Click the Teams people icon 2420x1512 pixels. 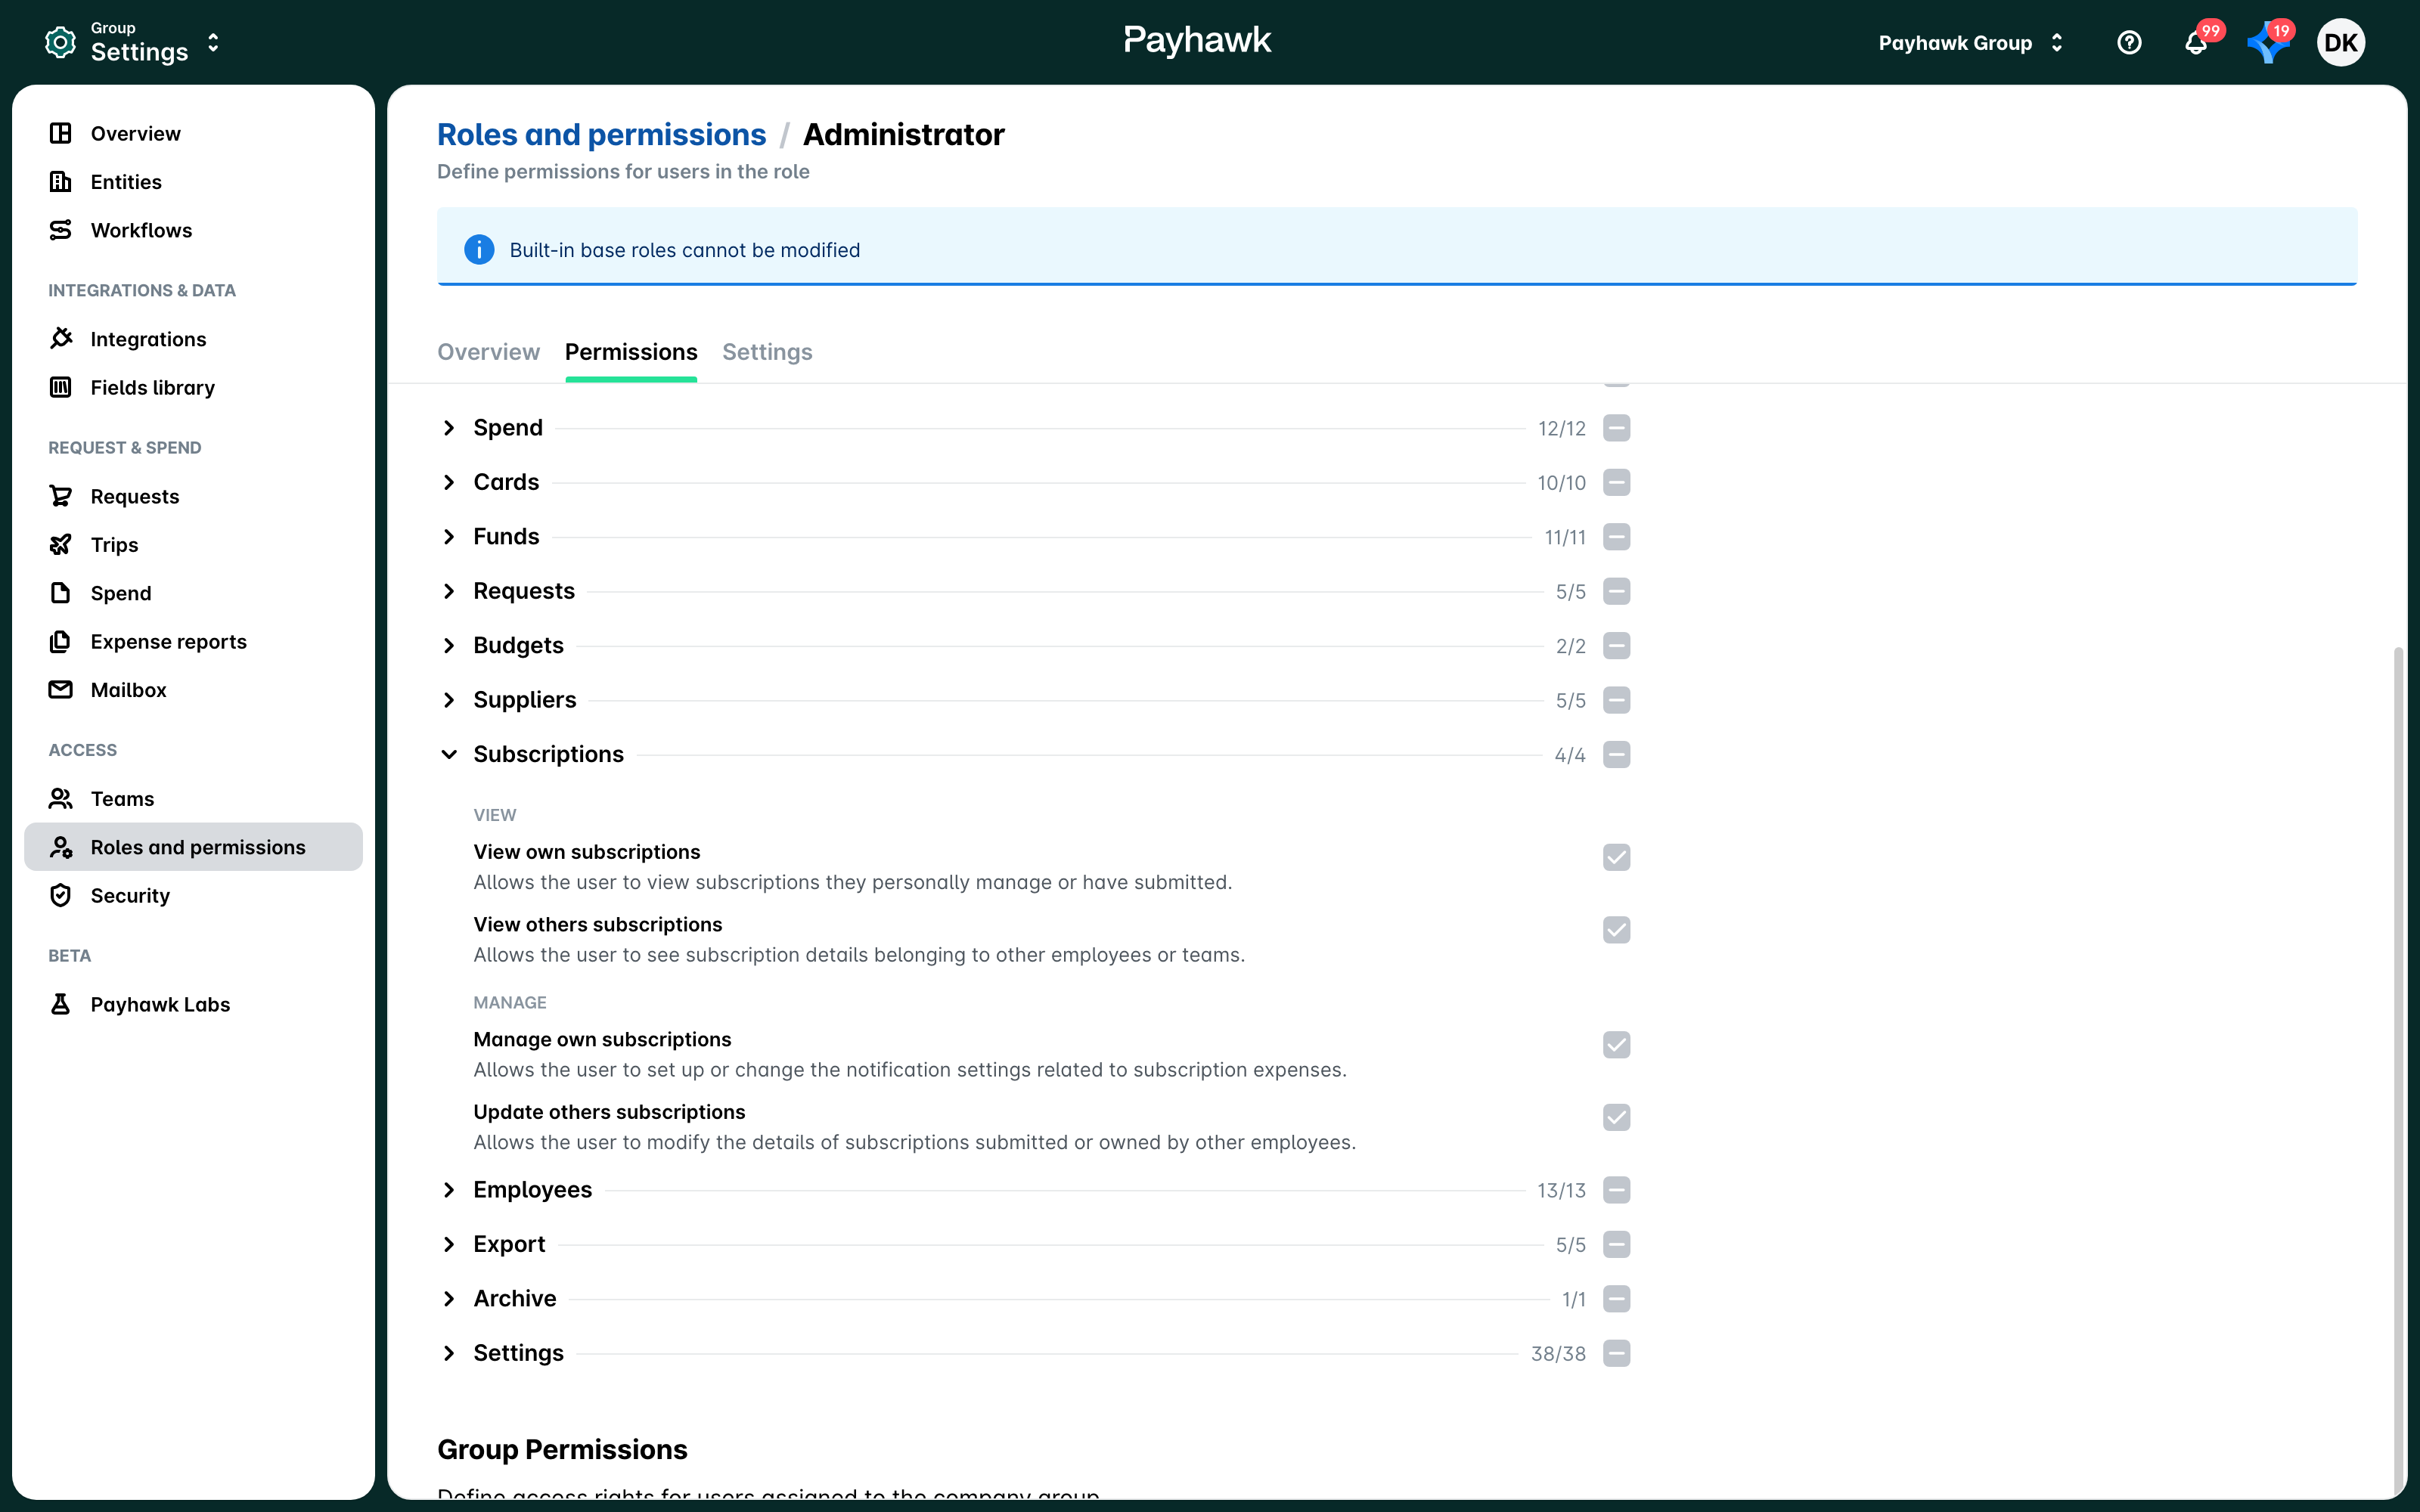[61, 798]
